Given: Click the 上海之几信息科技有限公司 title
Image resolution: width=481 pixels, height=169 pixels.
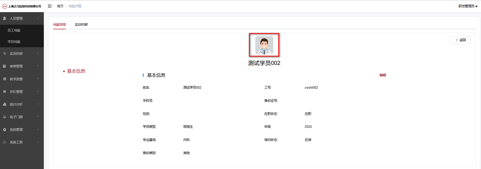Looking at the screenshot, I should 25,6.
